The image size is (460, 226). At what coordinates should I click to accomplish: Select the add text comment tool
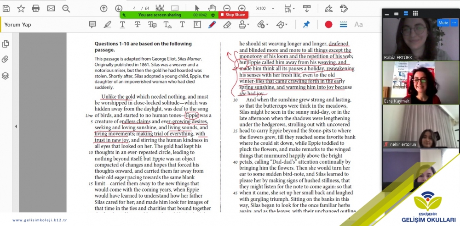pyautogui.click(x=182, y=25)
